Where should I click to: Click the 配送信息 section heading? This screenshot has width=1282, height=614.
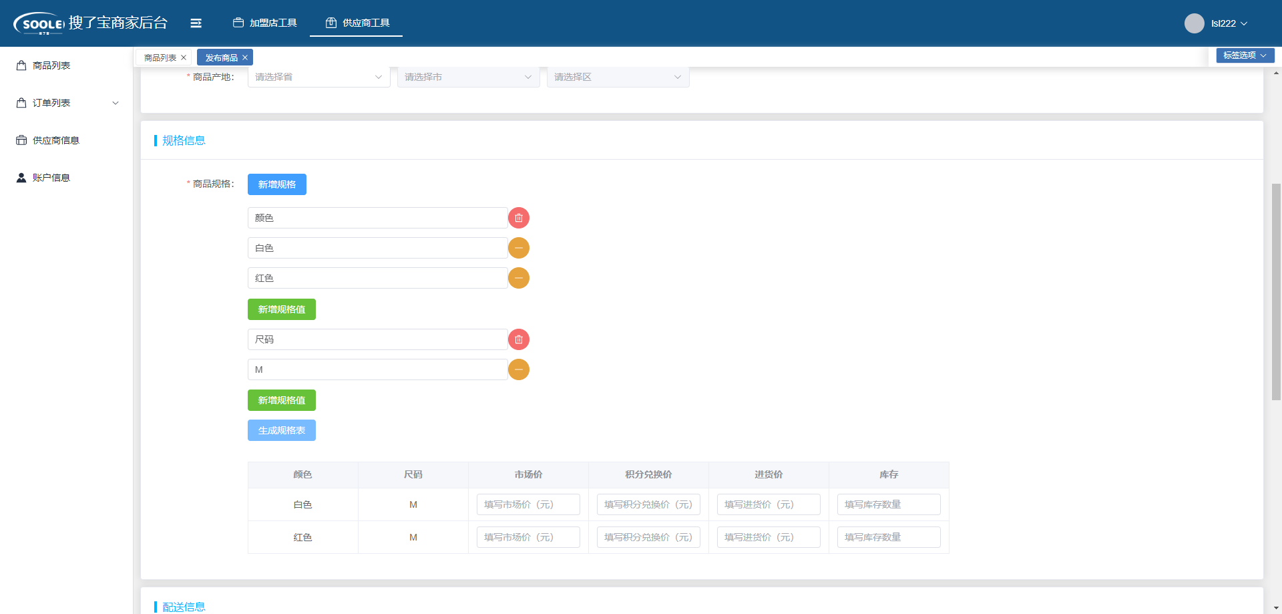pos(184,607)
